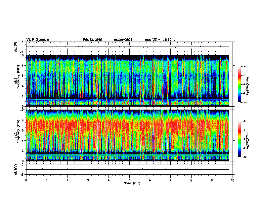The image size is (262, 202).
Task: Click time-axis tick label "3"
Action: (x=88, y=180)
